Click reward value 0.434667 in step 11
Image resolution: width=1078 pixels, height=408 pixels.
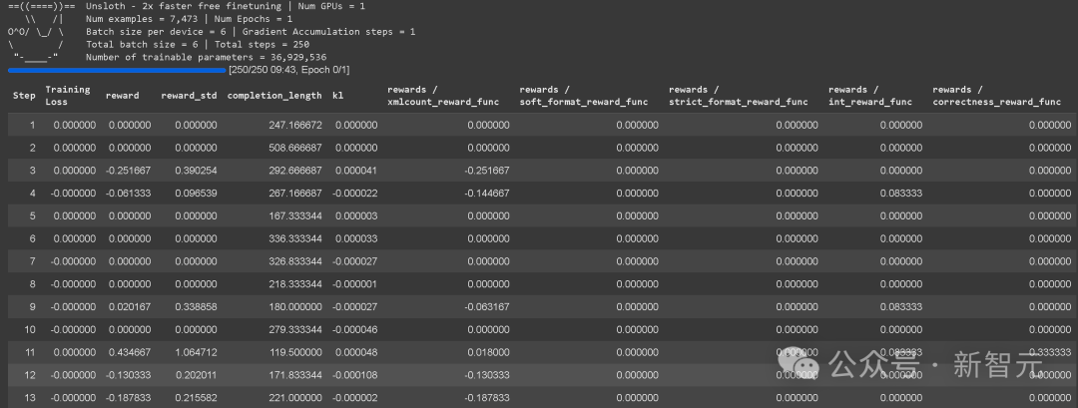(x=129, y=353)
